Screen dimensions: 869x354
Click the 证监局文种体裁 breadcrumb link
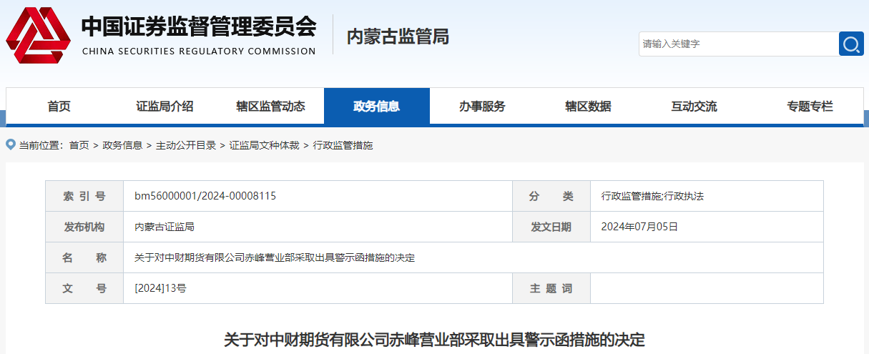click(x=264, y=145)
